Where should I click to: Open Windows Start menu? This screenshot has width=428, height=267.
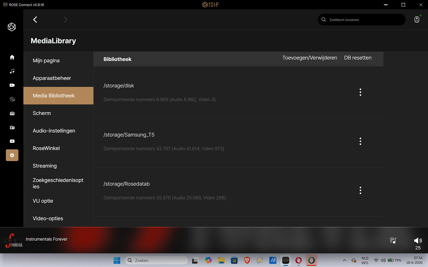117,260
